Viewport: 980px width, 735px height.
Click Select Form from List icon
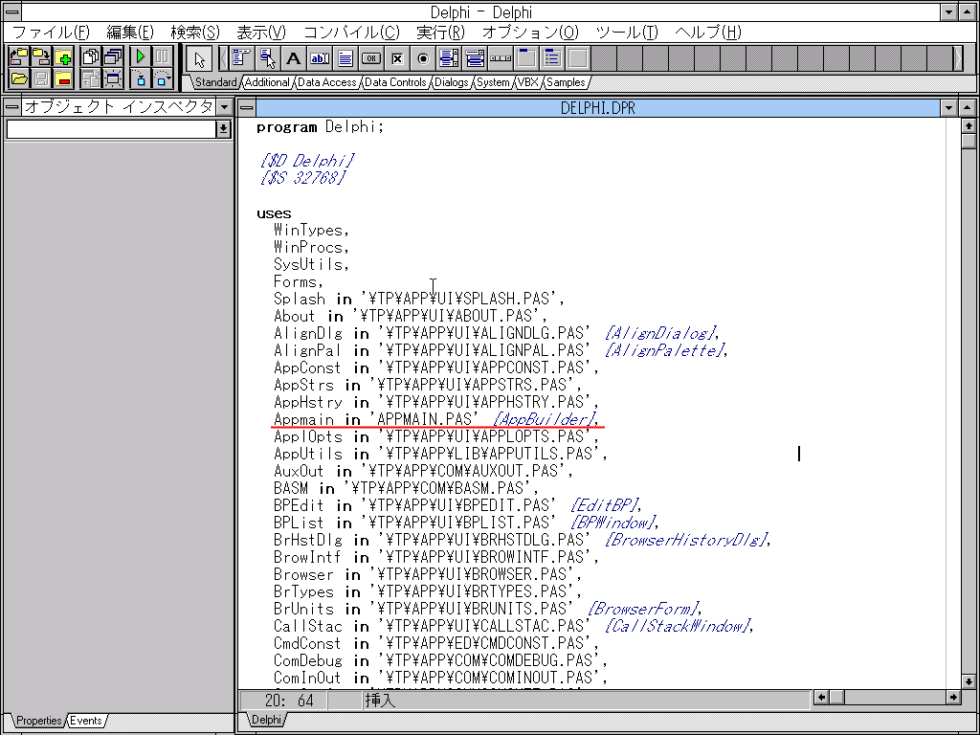(x=113, y=56)
